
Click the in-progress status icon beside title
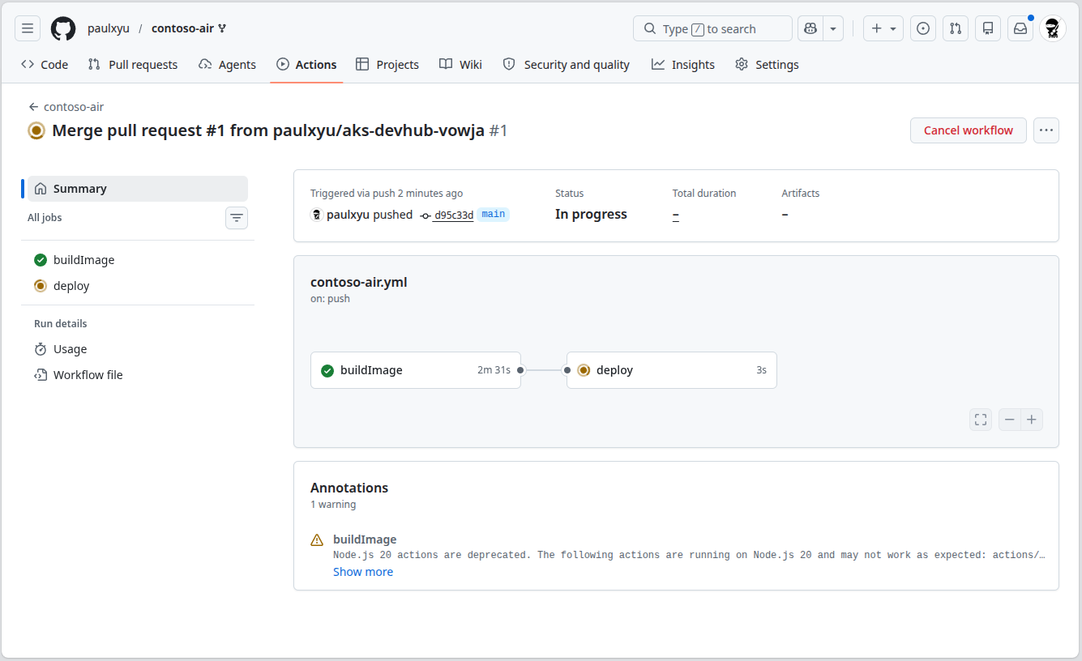36,130
